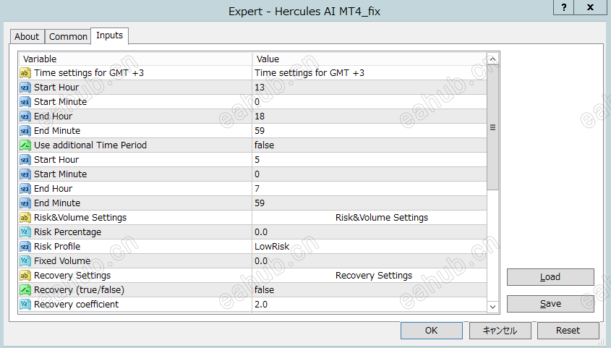Toggle the Use additional Time Period false value
611x348 pixels.
[369, 145]
